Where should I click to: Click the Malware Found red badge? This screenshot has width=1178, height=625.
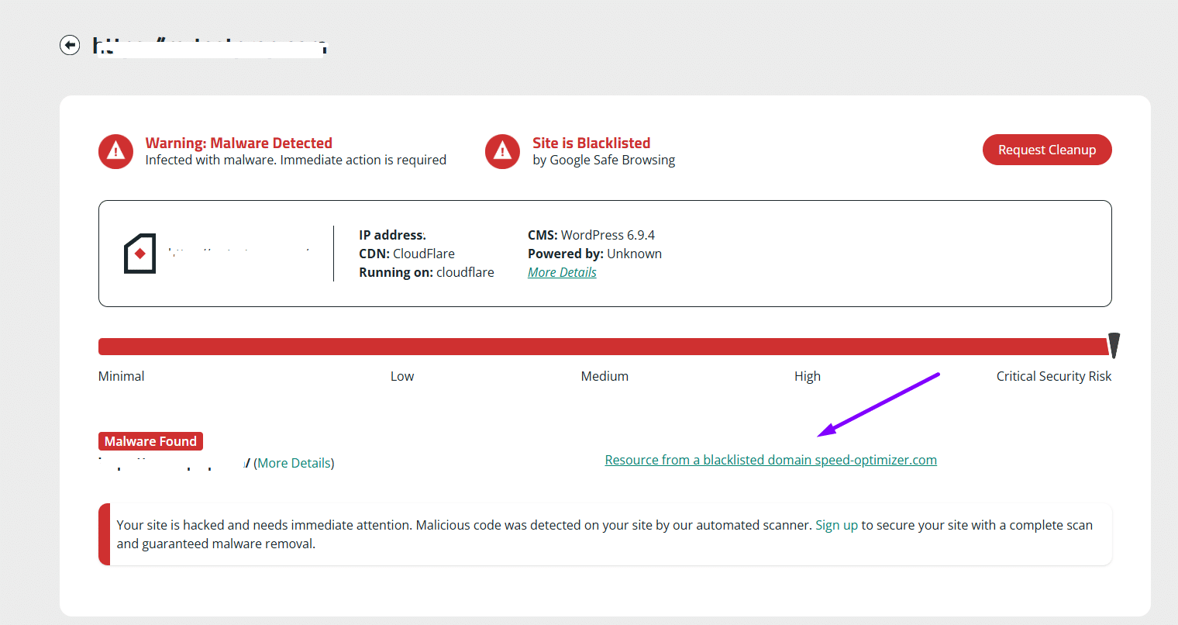[150, 441]
